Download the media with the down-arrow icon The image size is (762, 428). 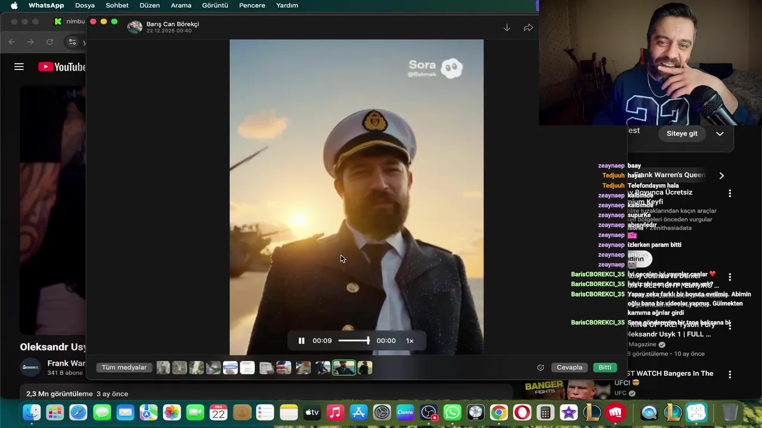507,28
